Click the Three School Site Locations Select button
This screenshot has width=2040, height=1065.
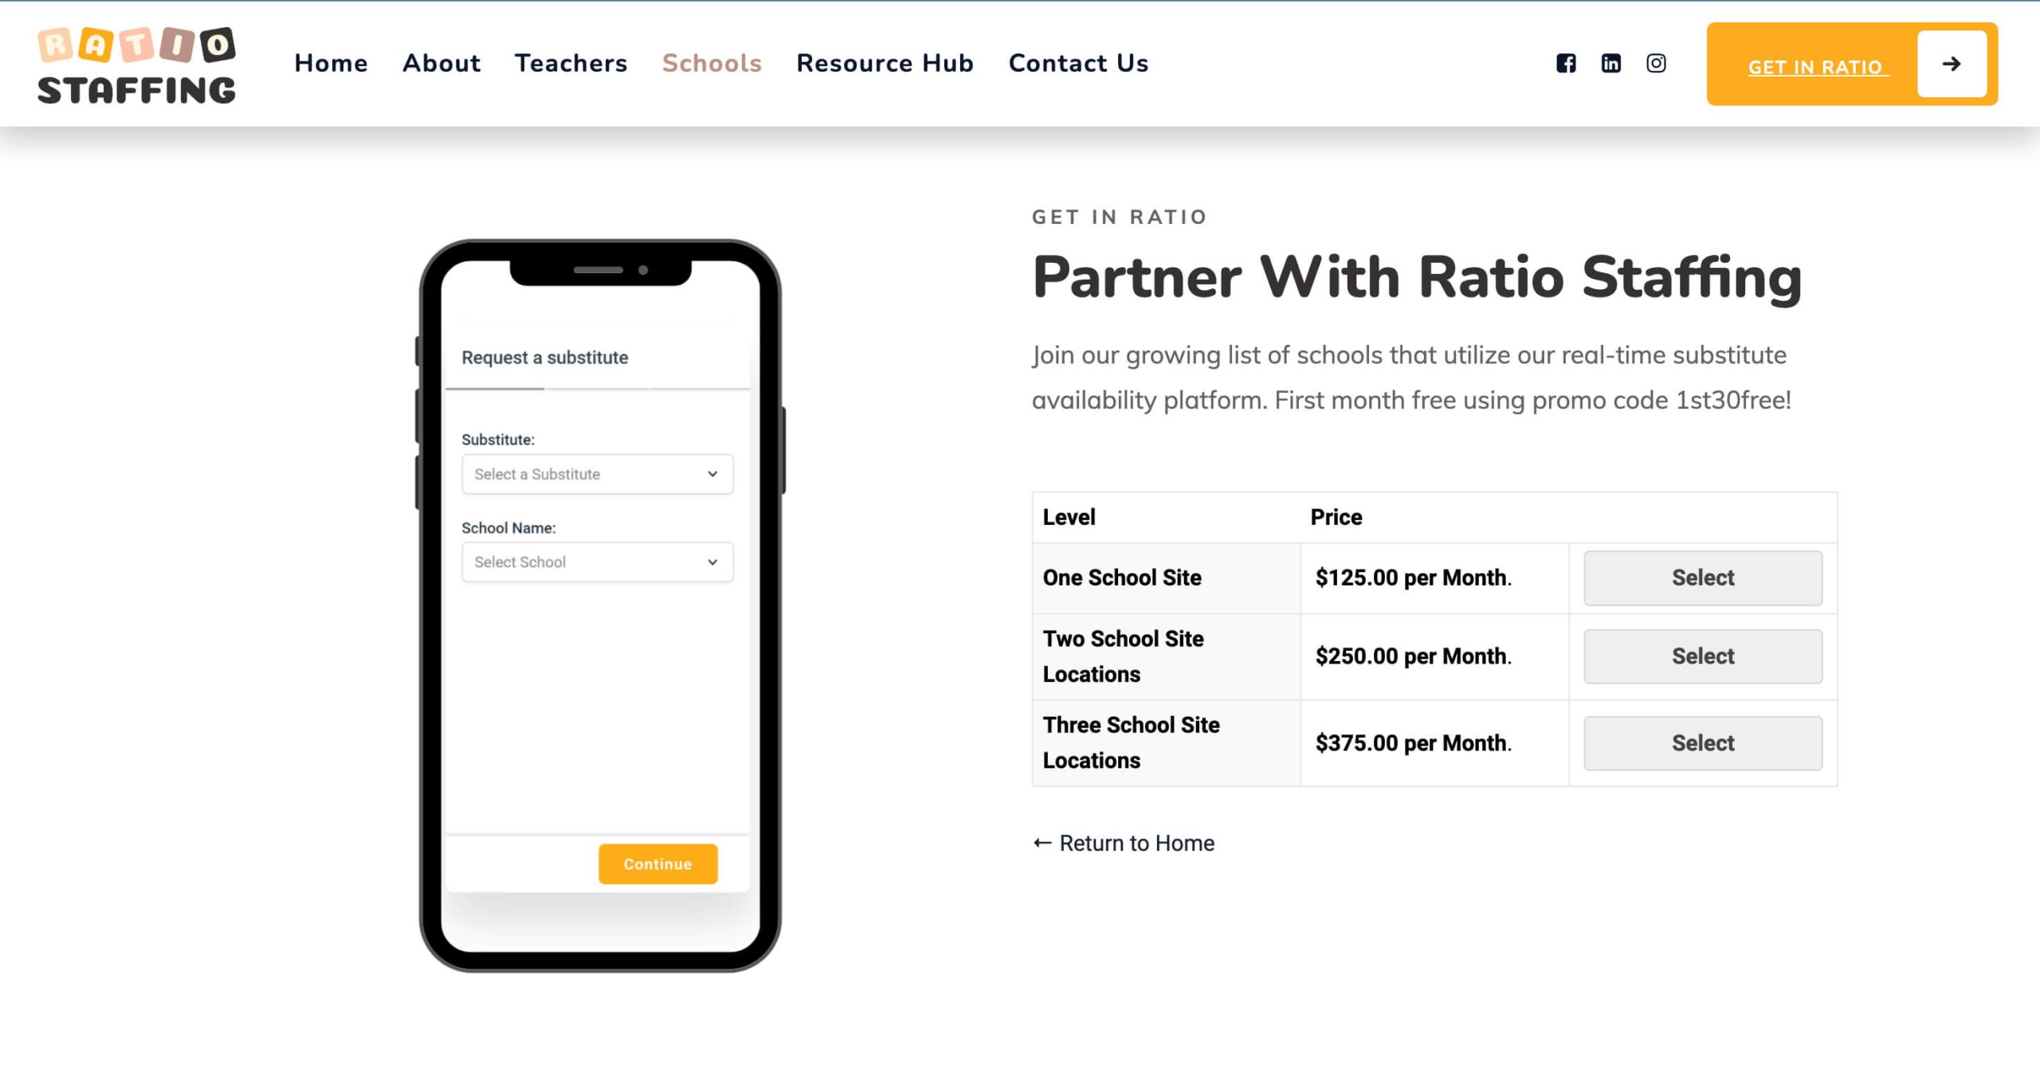point(1703,743)
